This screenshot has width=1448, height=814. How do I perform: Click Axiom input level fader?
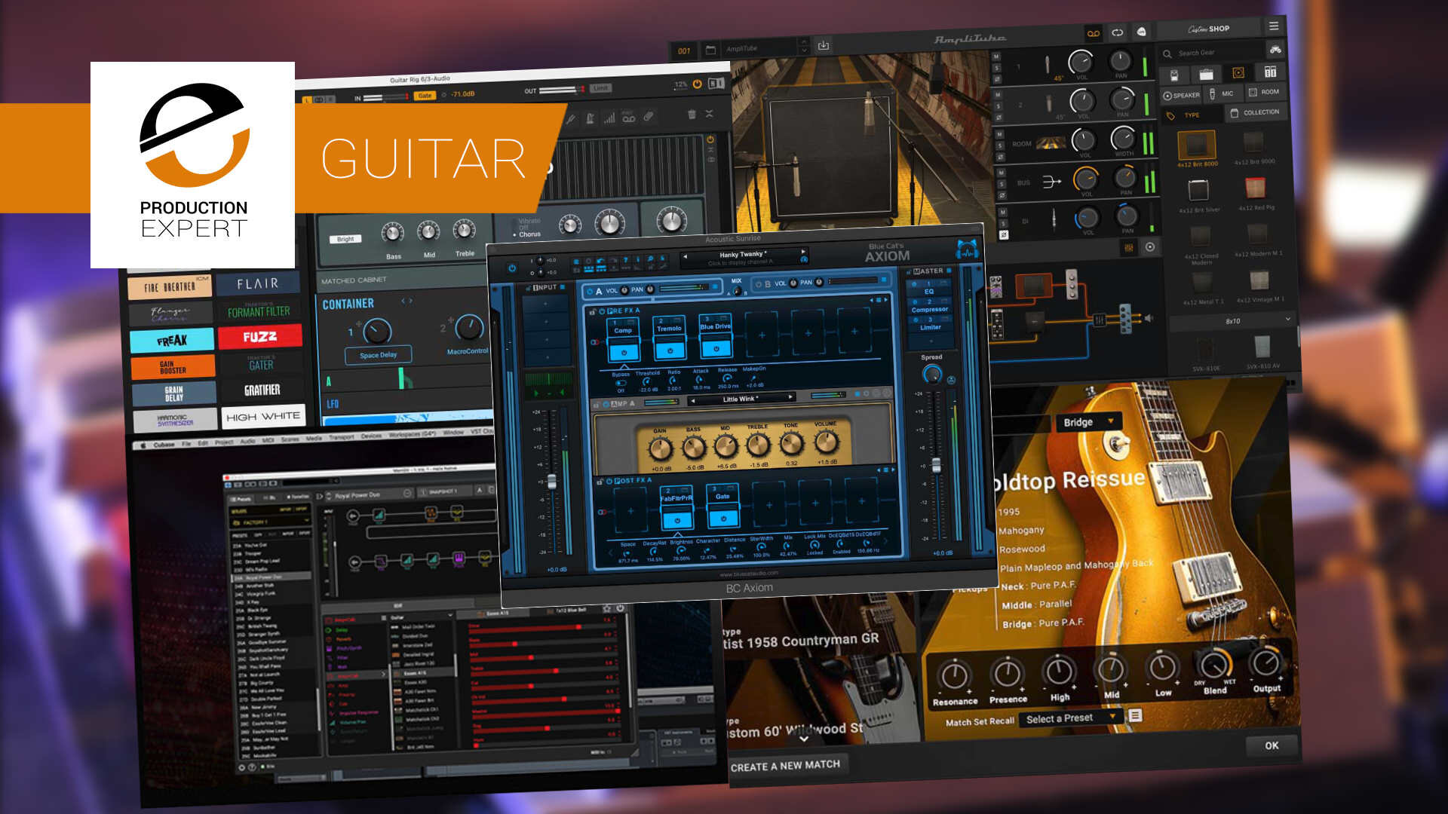click(551, 481)
